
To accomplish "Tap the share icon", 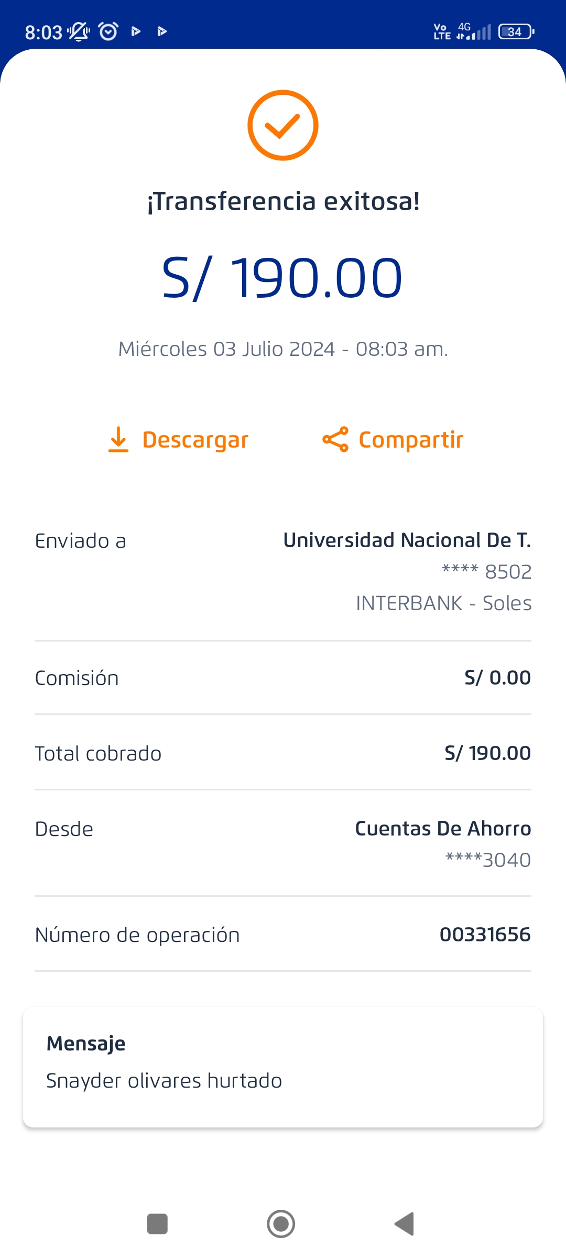I will 335,439.
